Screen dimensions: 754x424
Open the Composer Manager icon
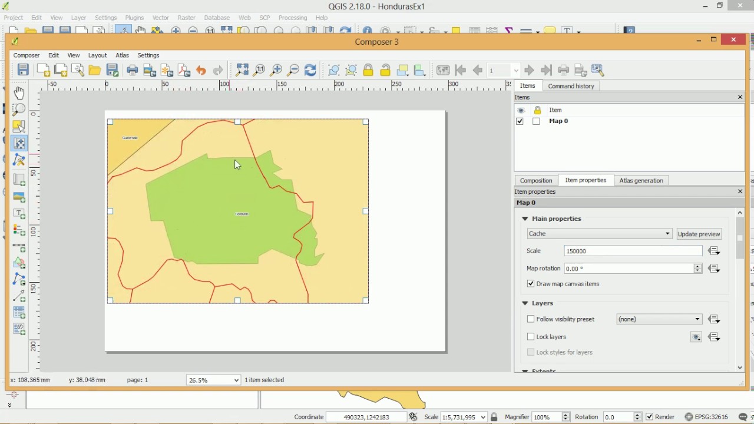[x=78, y=70]
